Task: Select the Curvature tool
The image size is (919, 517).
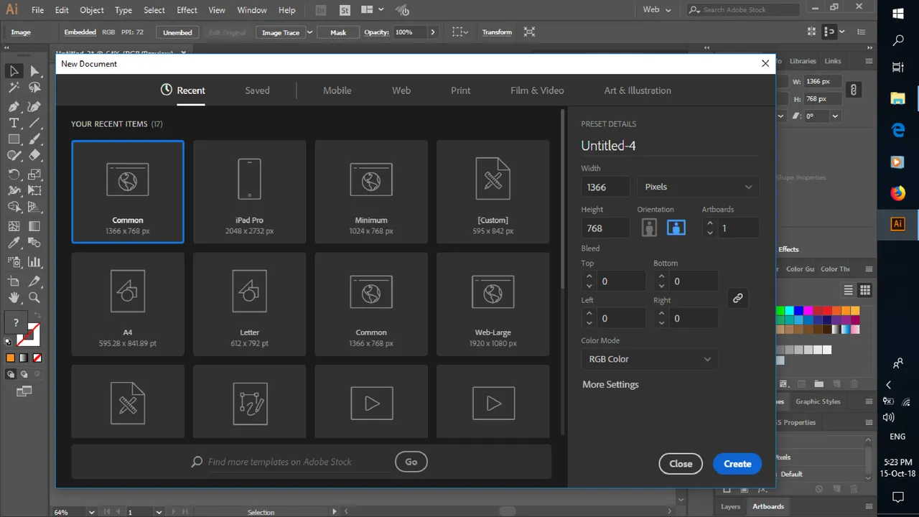Action: click(34, 106)
